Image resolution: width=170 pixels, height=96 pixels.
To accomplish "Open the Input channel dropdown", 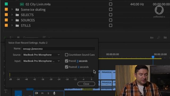I will (41, 61).
